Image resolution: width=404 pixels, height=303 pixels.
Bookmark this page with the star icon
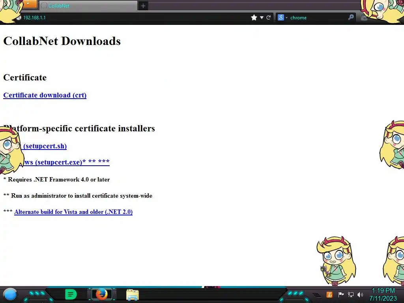tap(254, 17)
